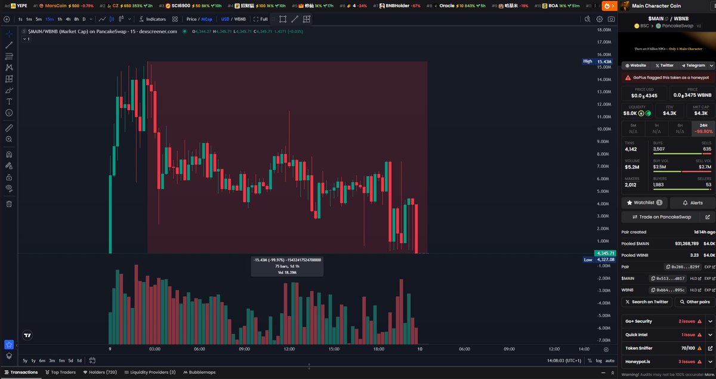Toggle hide all drawings eye icon
Screen dimensions: 716x379
[9, 189]
